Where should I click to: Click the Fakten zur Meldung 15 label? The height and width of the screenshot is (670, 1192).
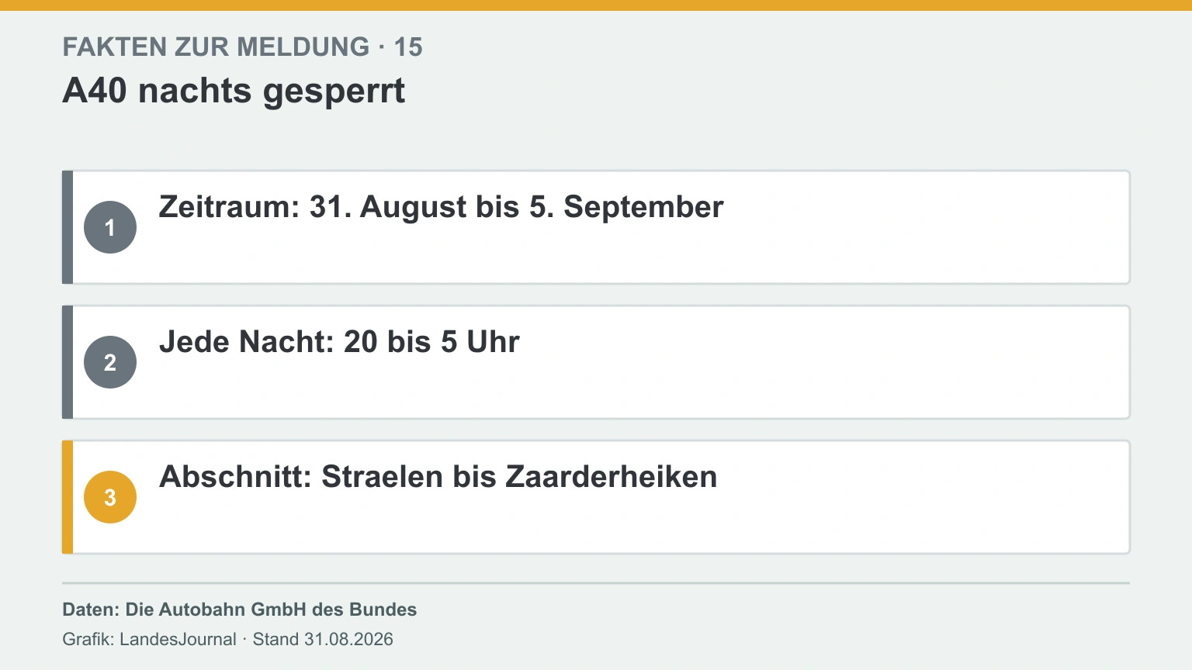coord(242,47)
